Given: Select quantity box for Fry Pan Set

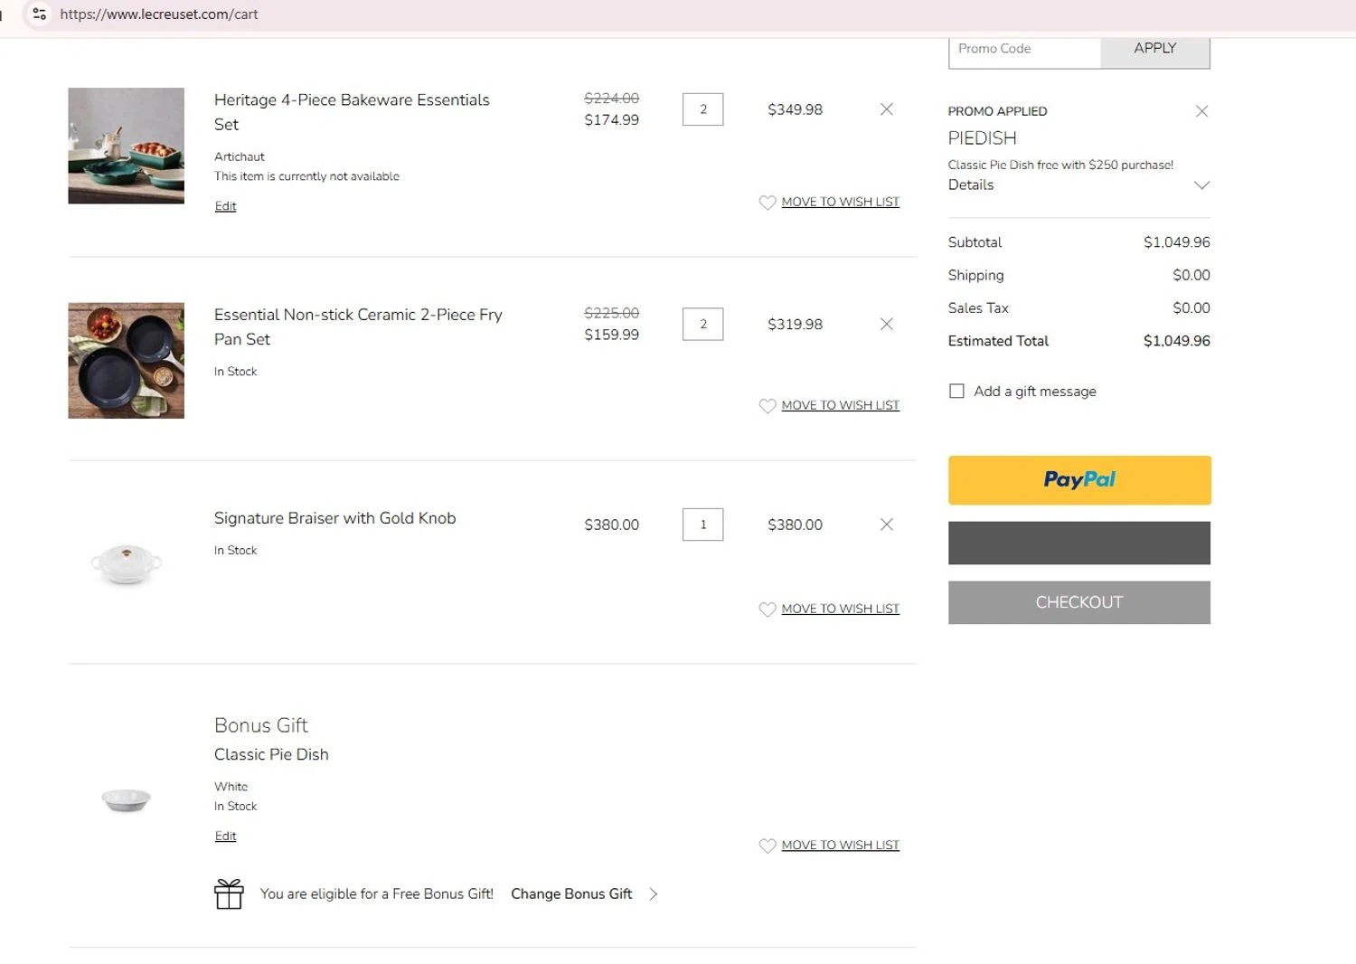Looking at the screenshot, I should point(703,324).
